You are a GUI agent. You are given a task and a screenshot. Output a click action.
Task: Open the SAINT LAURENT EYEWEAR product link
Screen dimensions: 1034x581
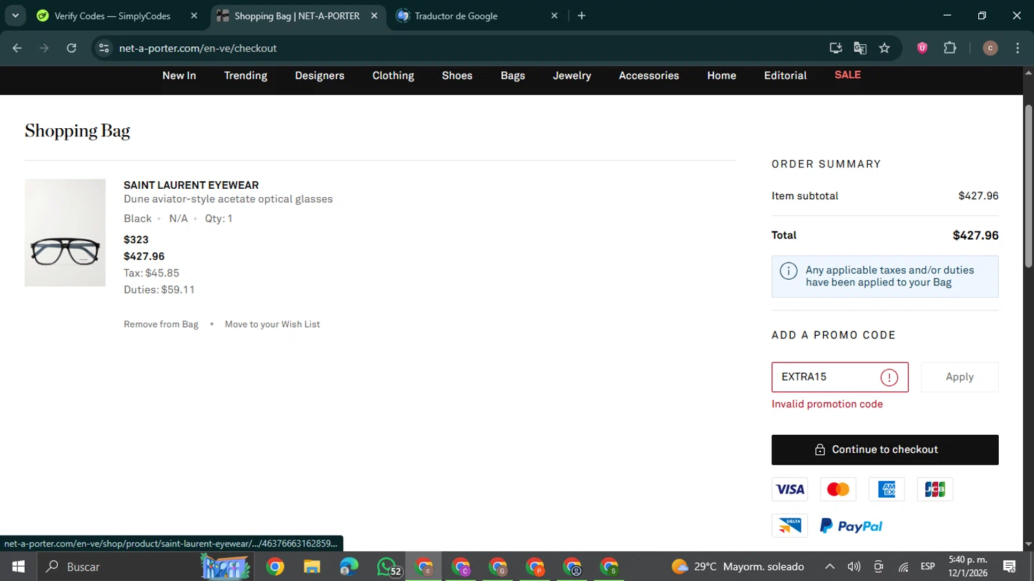[x=191, y=185]
